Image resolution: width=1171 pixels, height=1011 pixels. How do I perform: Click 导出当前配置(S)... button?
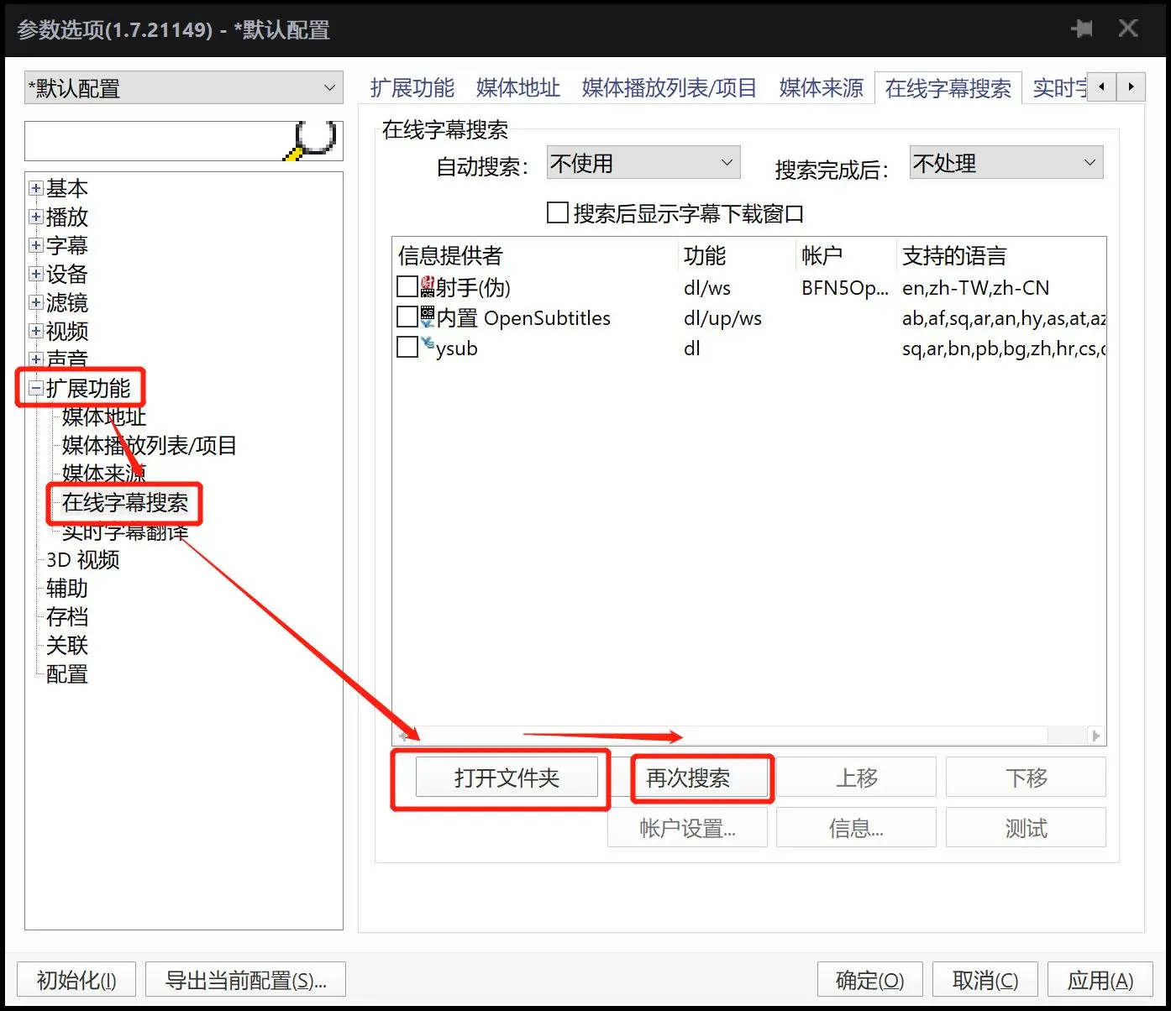click(x=245, y=980)
